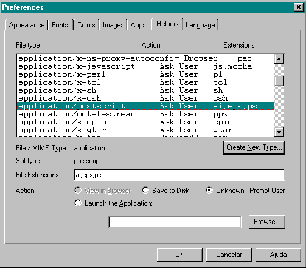Open the Colors tab
306x268 pixels.
pos(86,25)
